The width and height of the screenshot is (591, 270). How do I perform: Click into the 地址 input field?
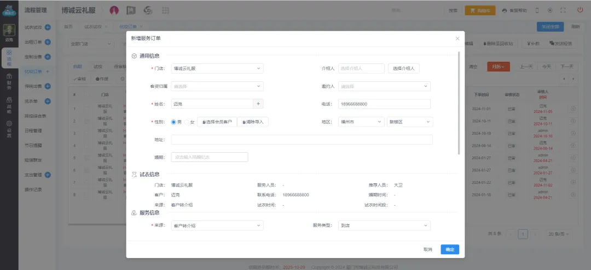click(x=302, y=140)
